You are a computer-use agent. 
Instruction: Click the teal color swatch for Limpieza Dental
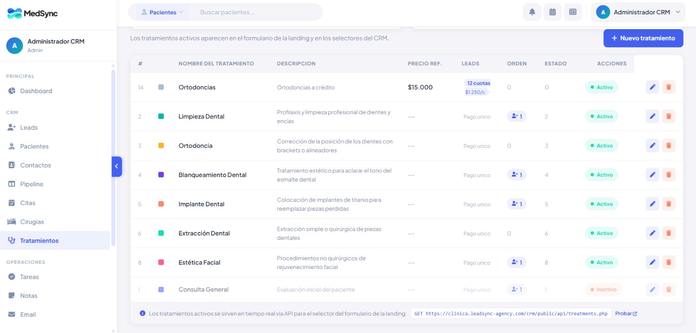coord(161,116)
